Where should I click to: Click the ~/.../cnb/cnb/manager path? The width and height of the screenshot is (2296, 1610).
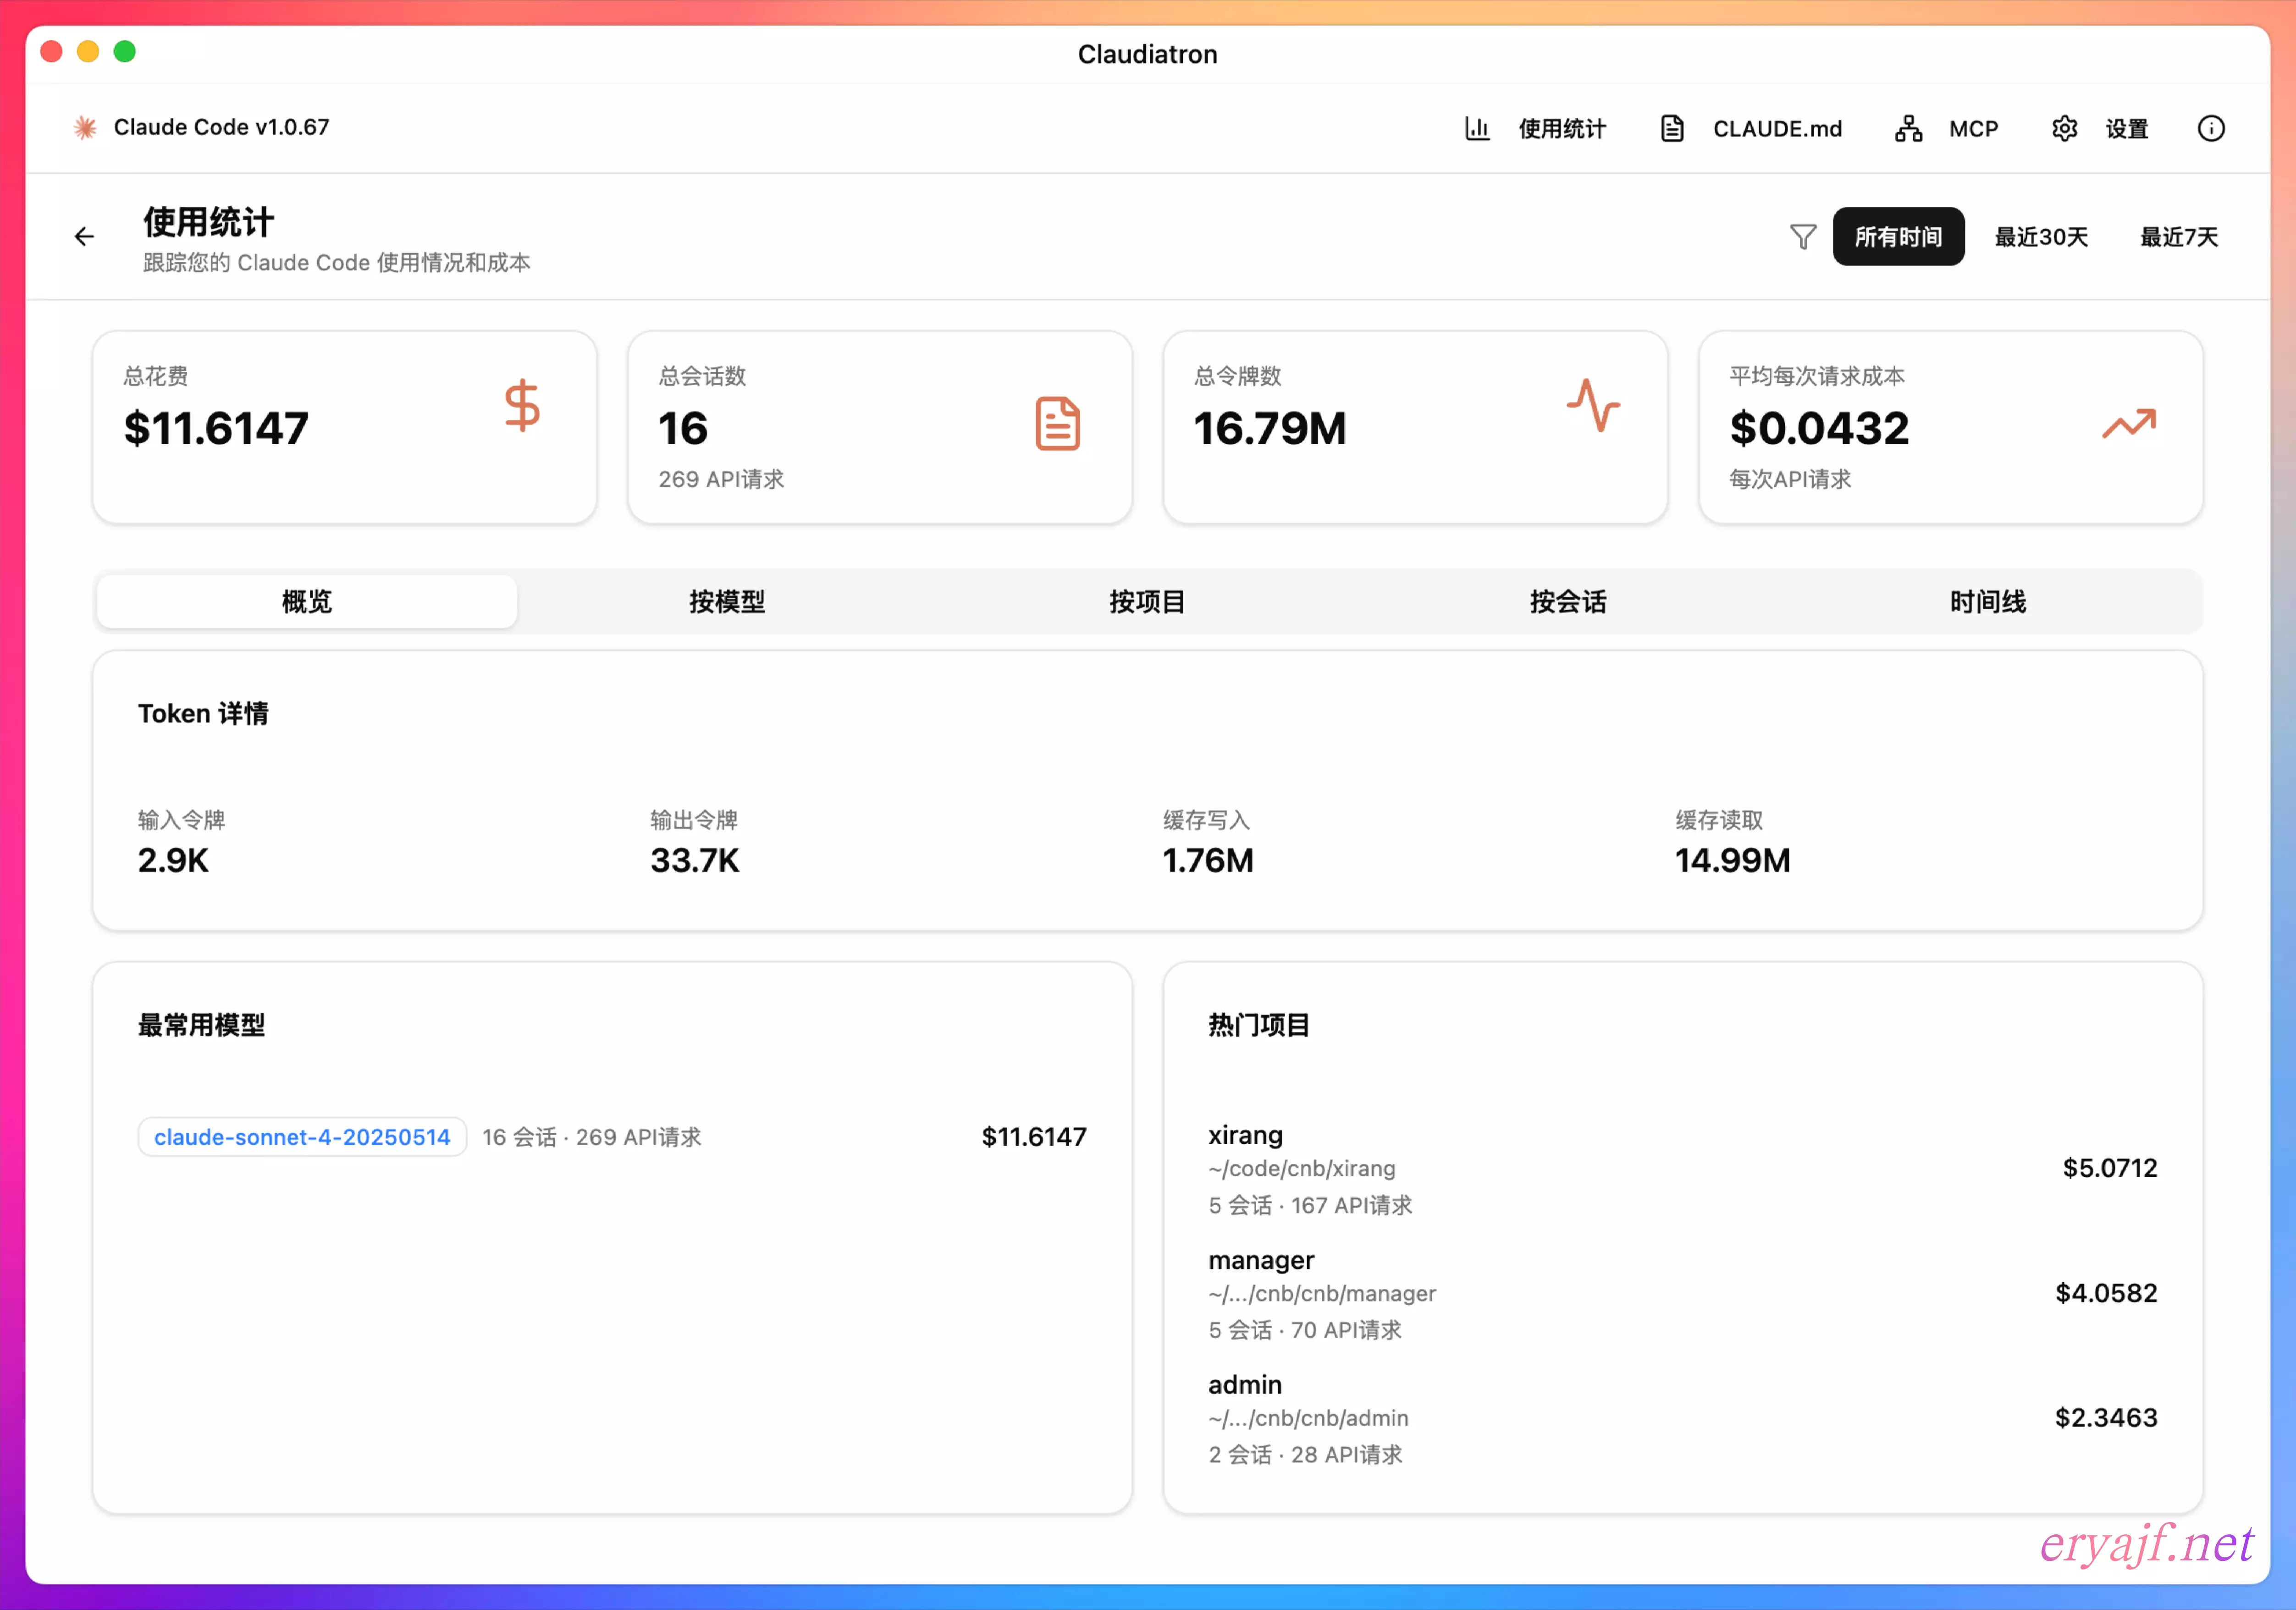(x=1322, y=1294)
